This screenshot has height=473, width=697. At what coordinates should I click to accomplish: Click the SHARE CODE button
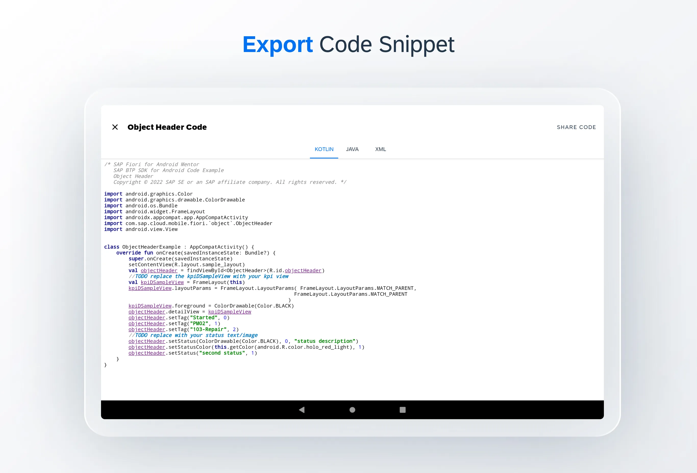(576, 127)
